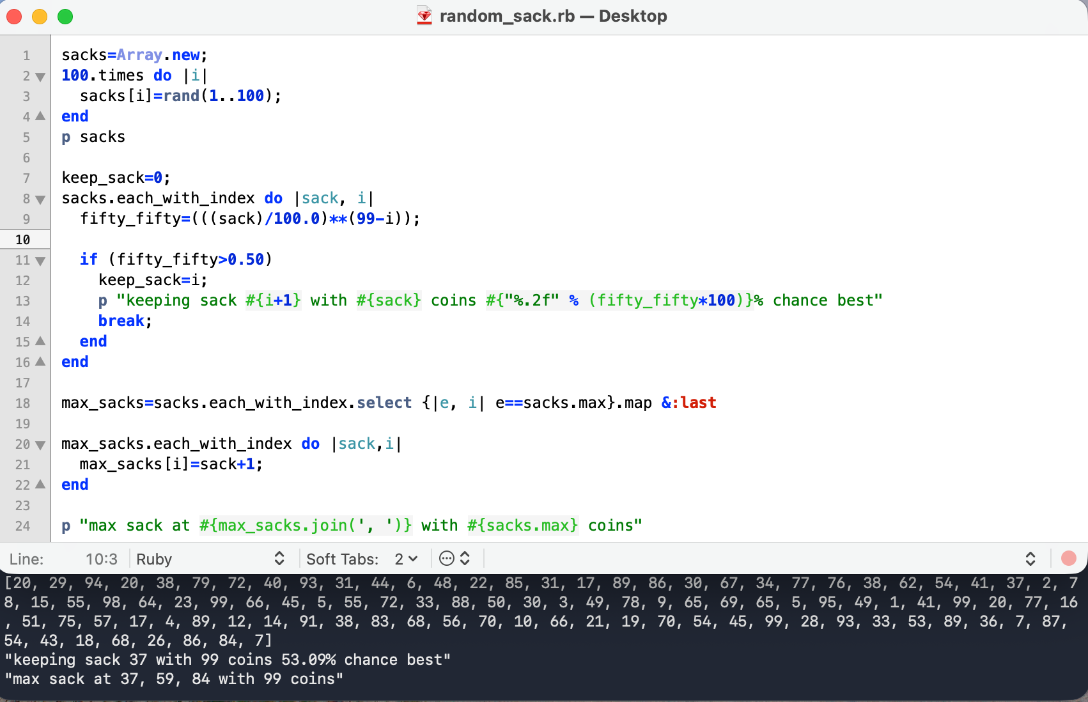
Task: Open the bundle items menu icon in status bar
Action: (455, 559)
